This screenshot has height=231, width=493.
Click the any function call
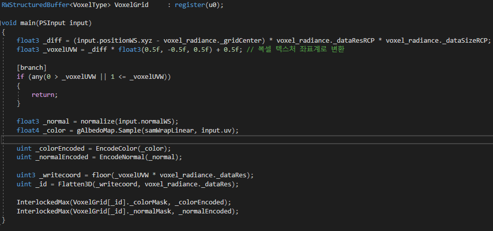click(x=37, y=77)
